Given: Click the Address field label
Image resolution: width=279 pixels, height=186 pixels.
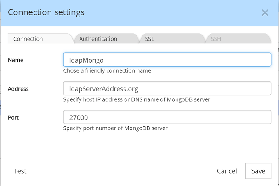Looking at the screenshot, I should click(x=18, y=88).
